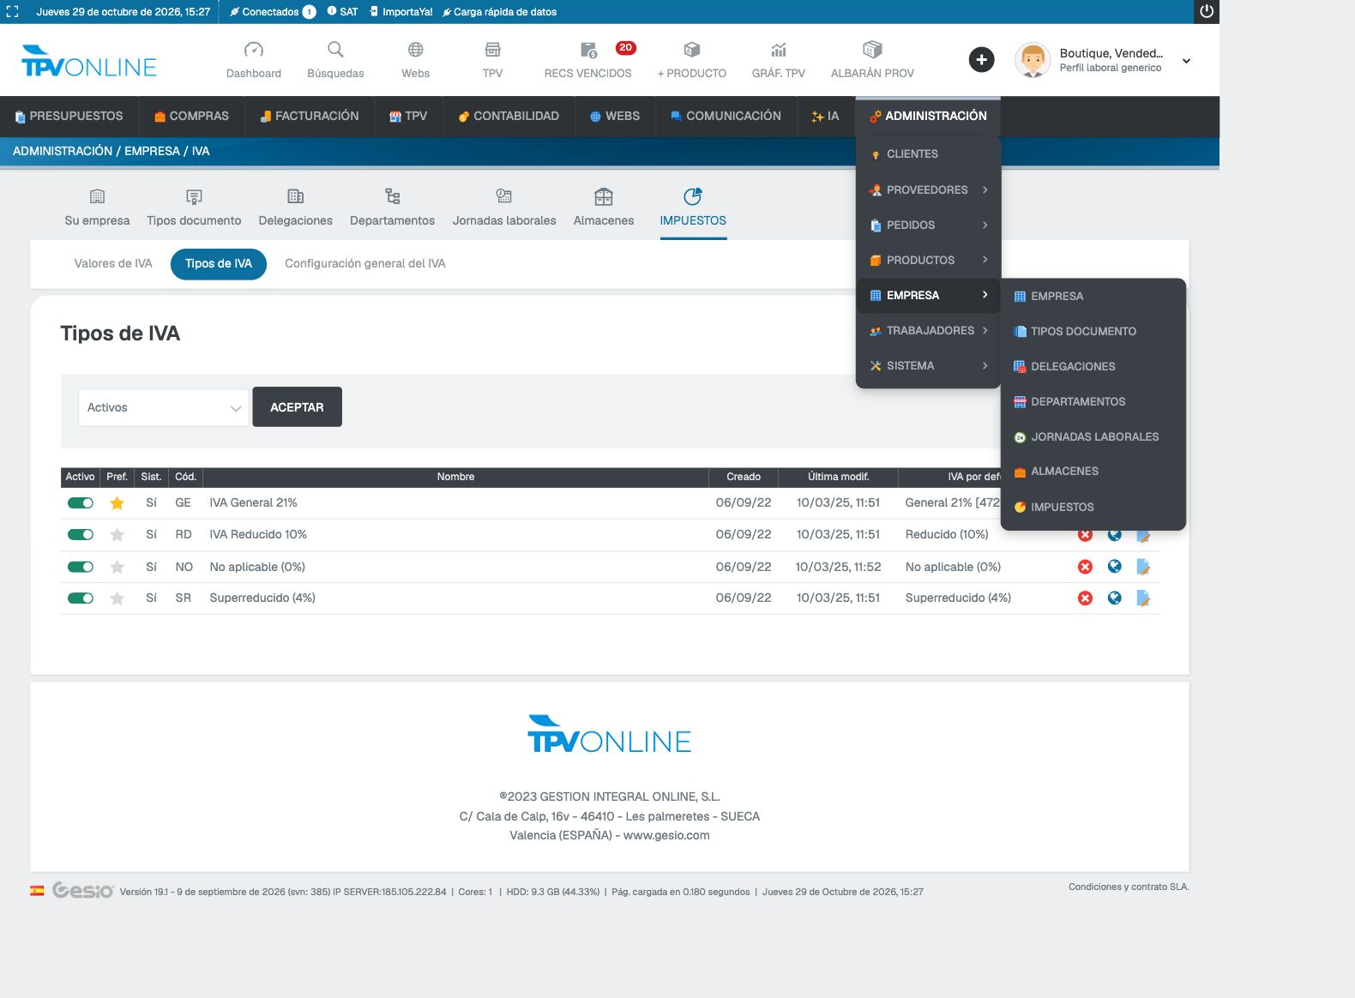1355x998 pixels.
Task: Open Condiciones y contrato SLA link
Action: pos(1129,887)
